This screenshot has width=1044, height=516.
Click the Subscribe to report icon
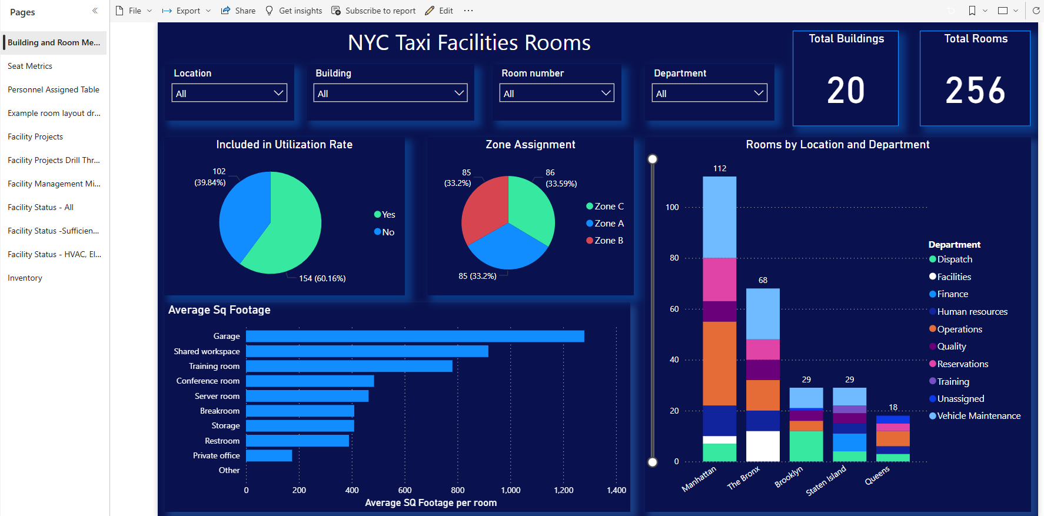[336, 11]
